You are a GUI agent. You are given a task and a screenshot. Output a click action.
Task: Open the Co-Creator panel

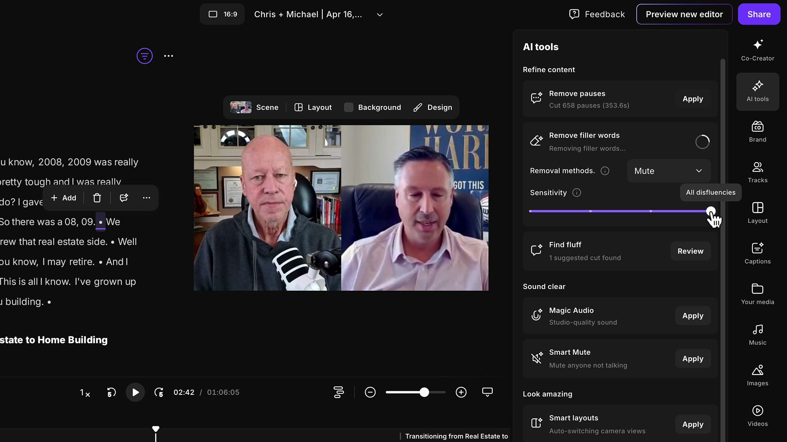pos(757,50)
